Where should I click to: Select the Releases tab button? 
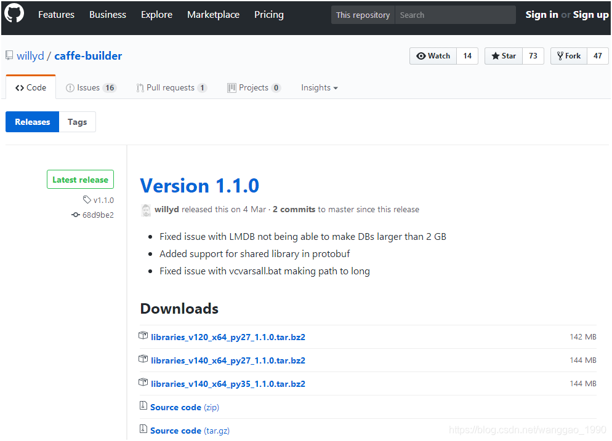click(x=33, y=122)
